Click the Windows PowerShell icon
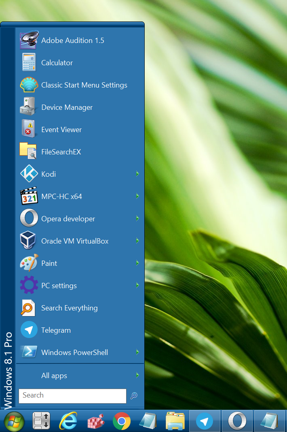 coord(29,352)
